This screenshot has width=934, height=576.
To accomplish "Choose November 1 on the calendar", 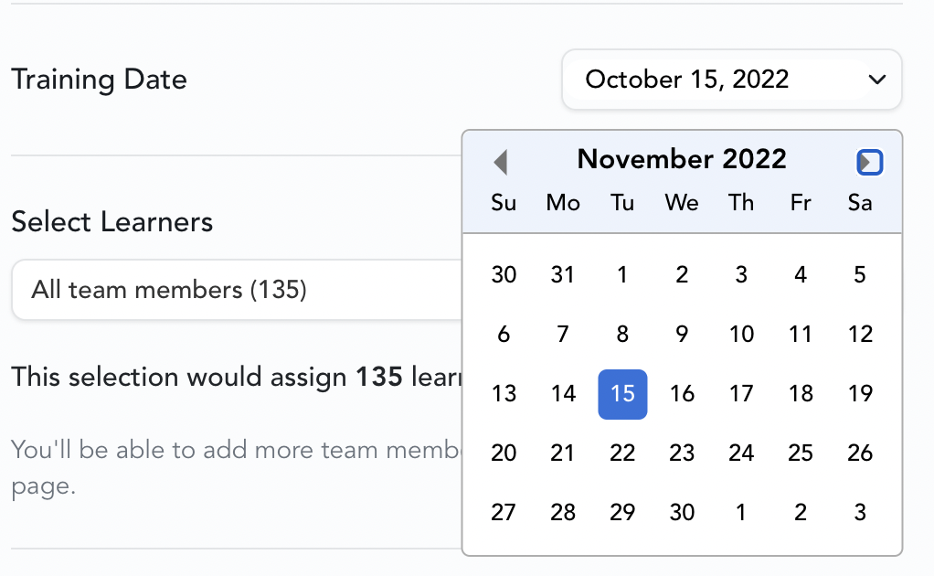I will pyautogui.click(x=622, y=274).
